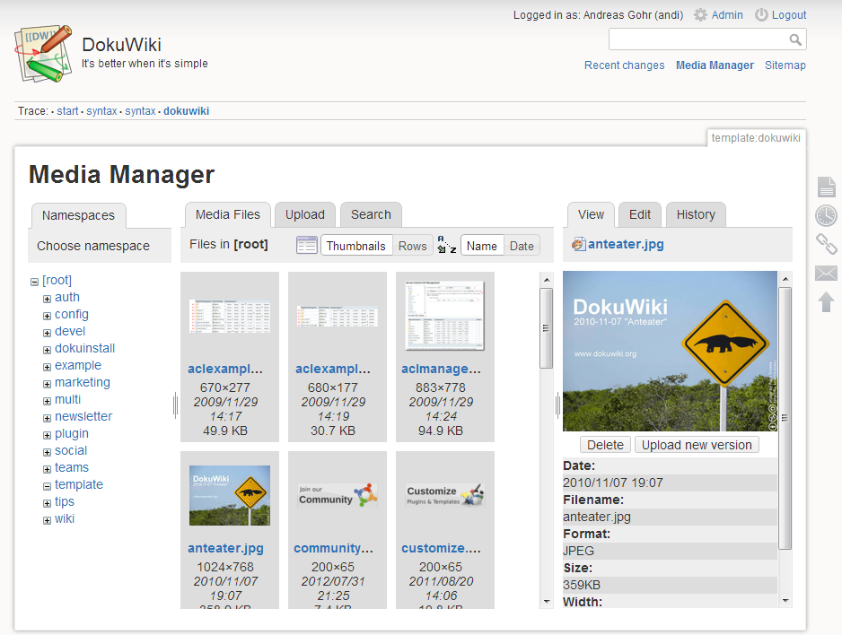The image size is (842, 635).
Task: Click the envelope subscription icon
Action: pos(826,273)
